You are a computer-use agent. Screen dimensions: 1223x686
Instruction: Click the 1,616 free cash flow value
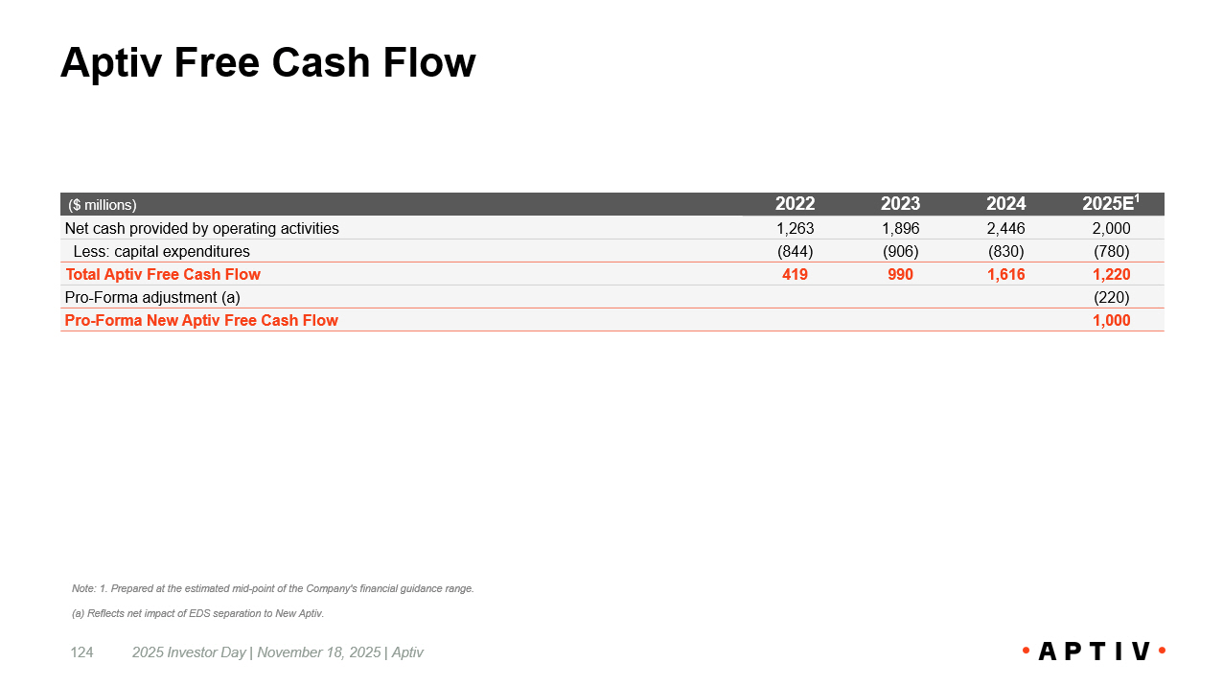[x=1005, y=274]
